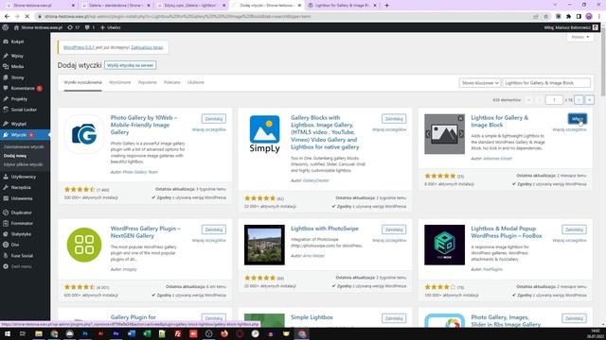The width and height of the screenshot is (606, 340).
Task: Open the Forminator sidebar icon
Action: click(6, 223)
